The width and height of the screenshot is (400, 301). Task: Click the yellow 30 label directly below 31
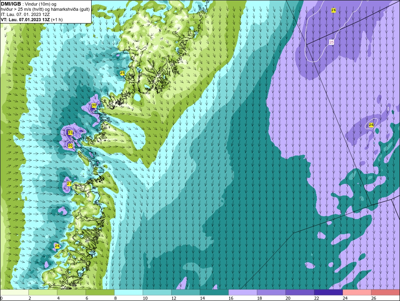[x=70, y=146]
